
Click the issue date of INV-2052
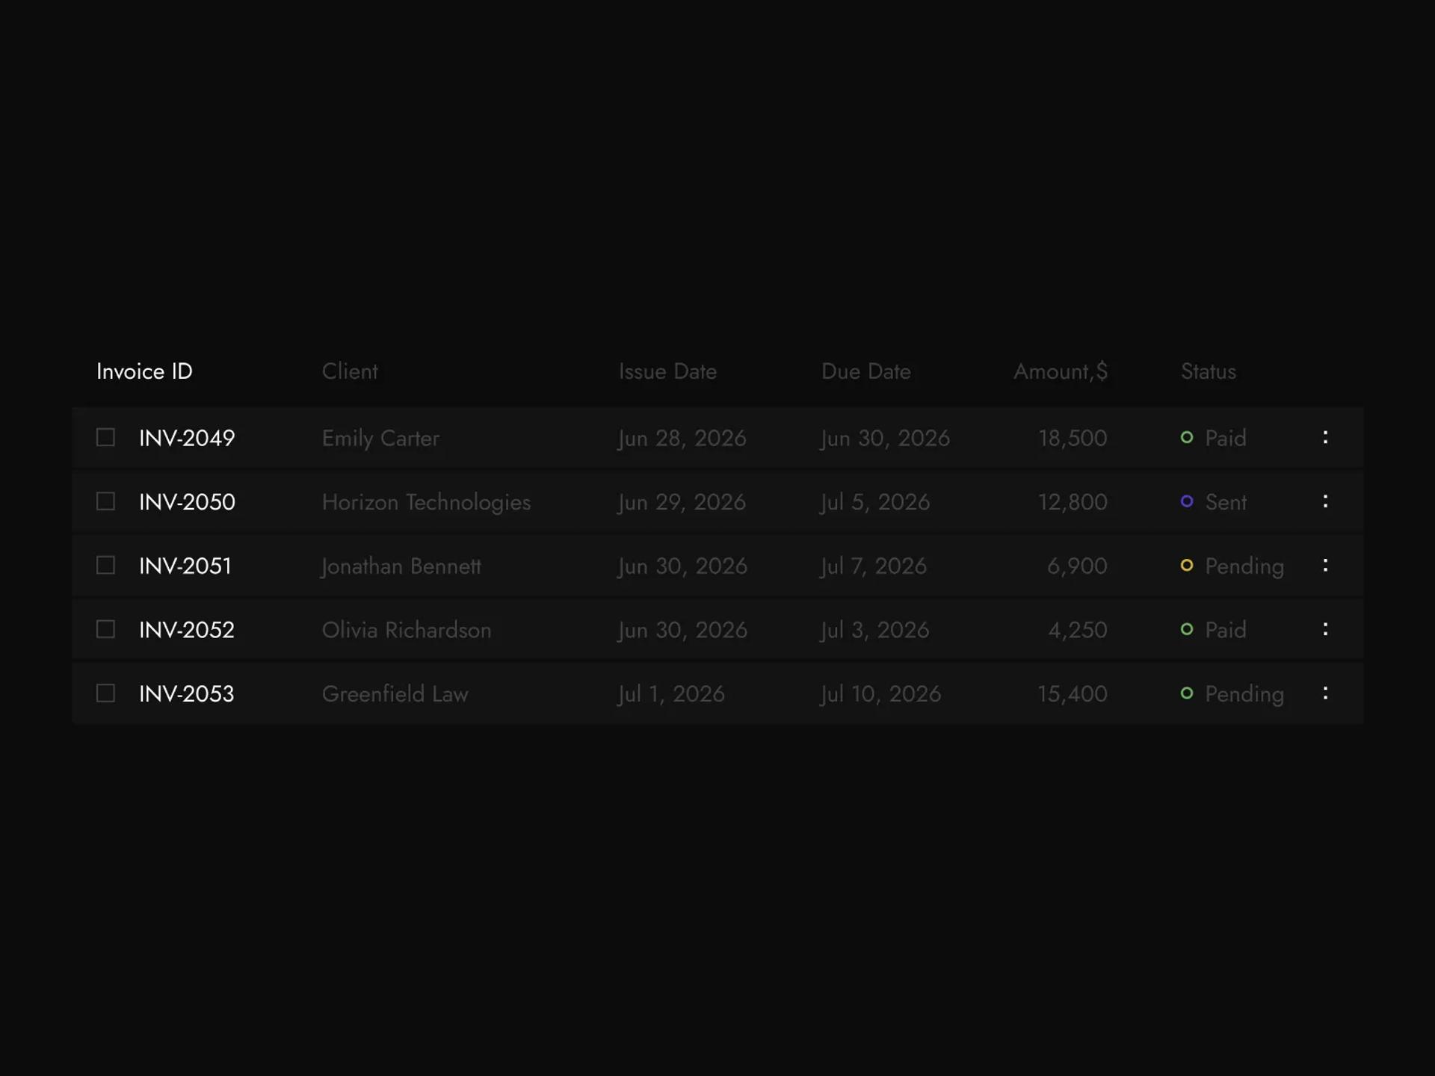click(682, 631)
